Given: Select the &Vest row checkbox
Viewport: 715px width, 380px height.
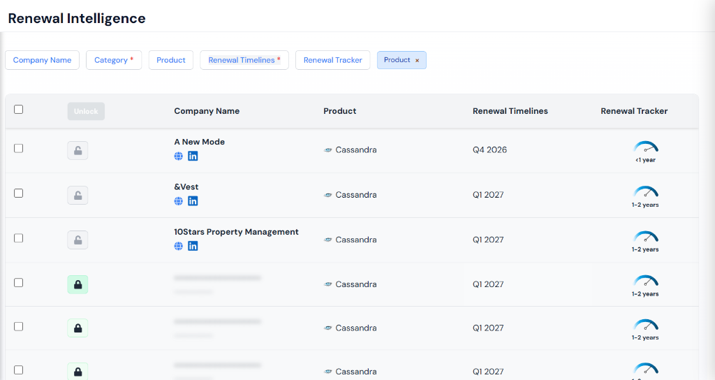Looking at the screenshot, I should click(18, 193).
